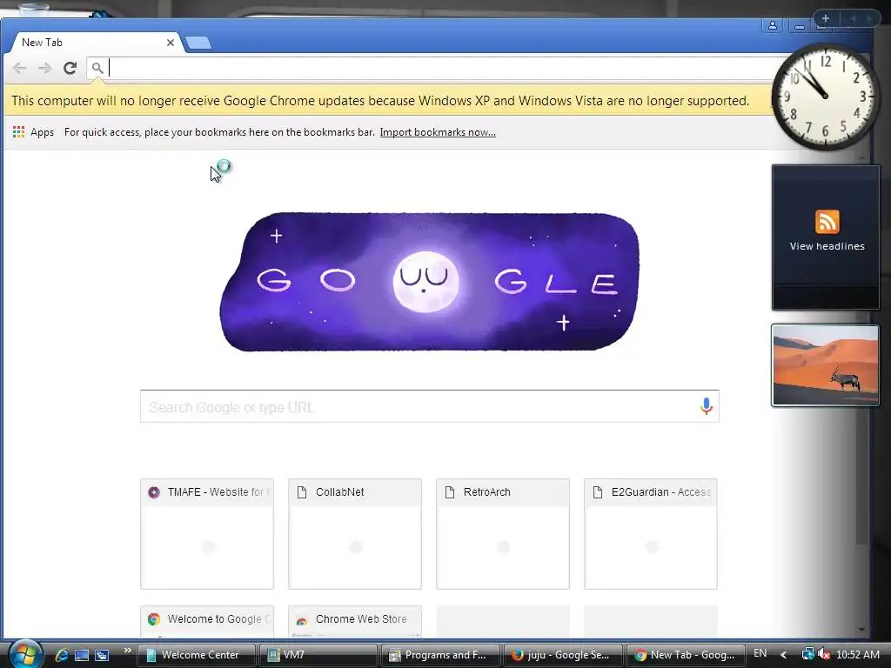Open a new tab button
This screenshot has height=668, width=891.
click(198, 43)
